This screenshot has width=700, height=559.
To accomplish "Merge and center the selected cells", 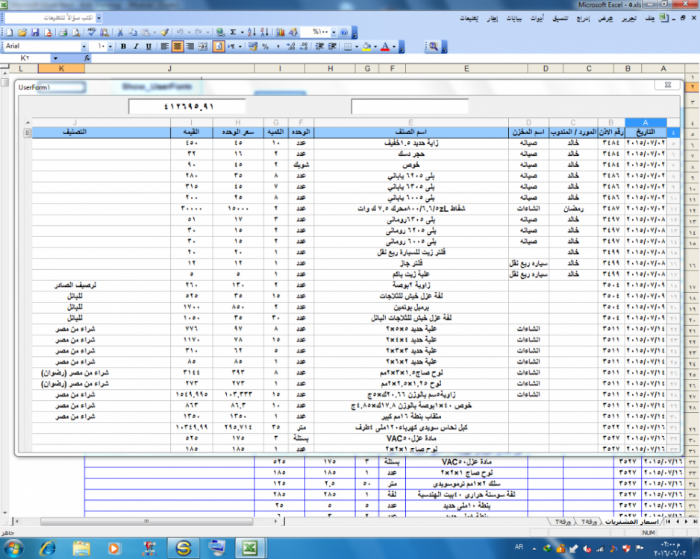I will click(203, 46).
